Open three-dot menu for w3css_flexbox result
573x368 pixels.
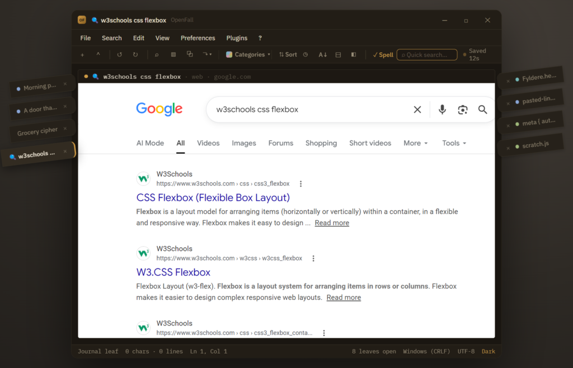[313, 258]
